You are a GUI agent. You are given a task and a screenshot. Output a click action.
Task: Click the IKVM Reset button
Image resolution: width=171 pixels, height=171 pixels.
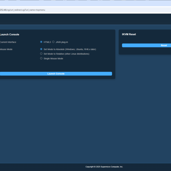click(x=146, y=45)
